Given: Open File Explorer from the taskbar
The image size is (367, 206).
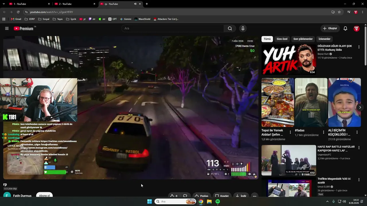Looking at the screenshot, I should pyautogui.click(x=209, y=201).
